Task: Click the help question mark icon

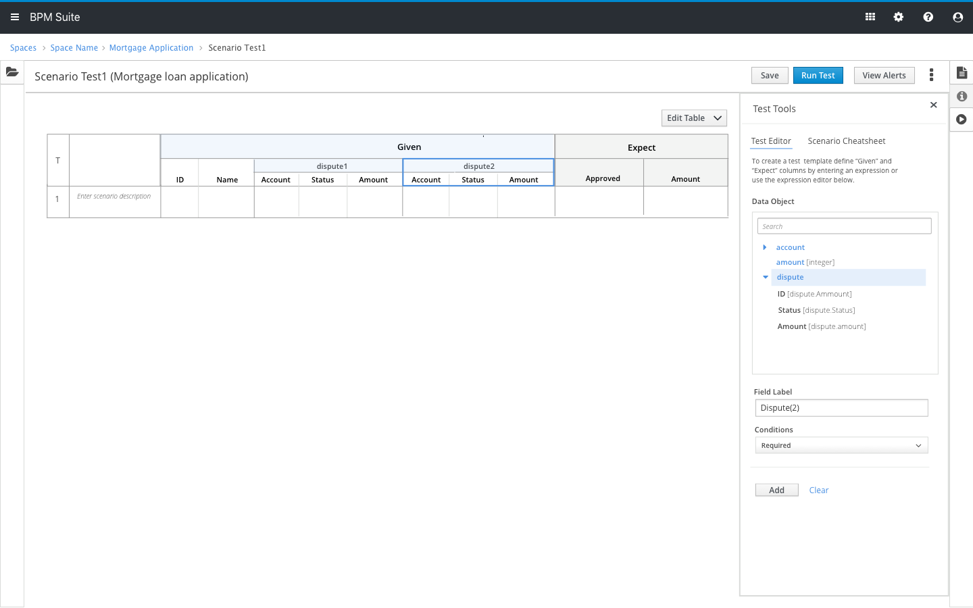Action: (x=928, y=17)
